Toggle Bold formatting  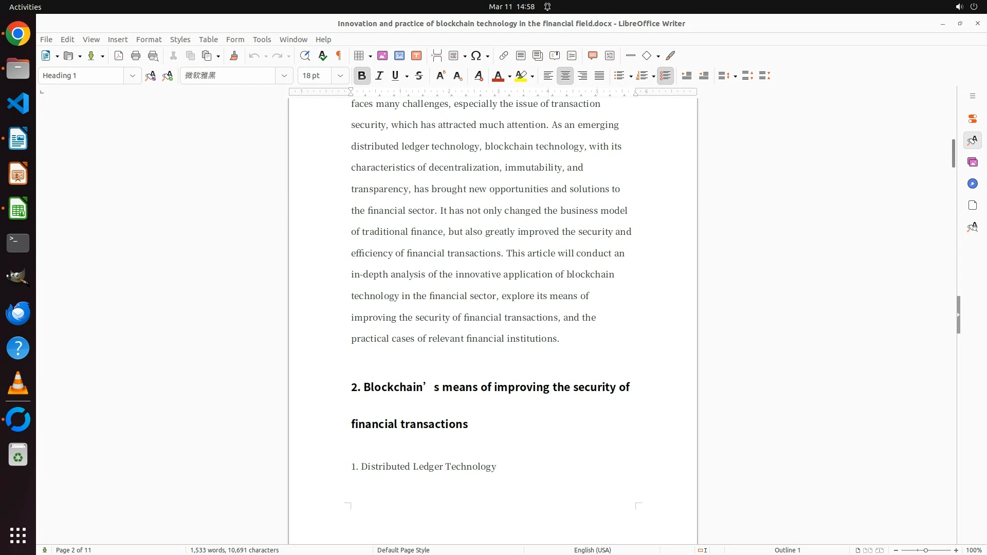[362, 76]
